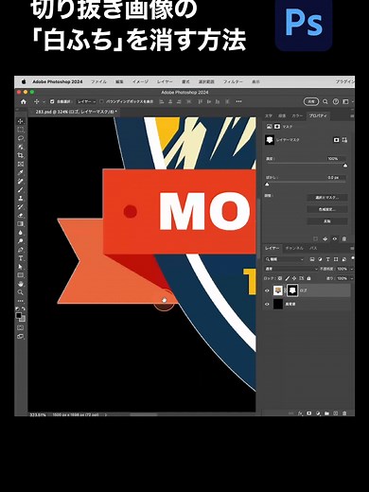Select the History Brush tool
The width and height of the screenshot is (369, 492).
click(21, 207)
